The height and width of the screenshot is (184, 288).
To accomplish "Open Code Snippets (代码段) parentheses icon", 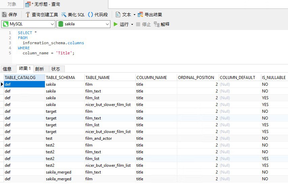I will coord(90,15).
